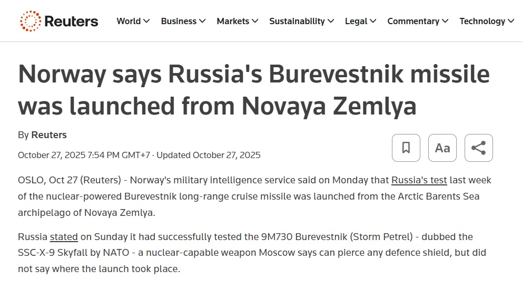
Task: Expand the Commentary dropdown chevron
Action: pos(445,21)
